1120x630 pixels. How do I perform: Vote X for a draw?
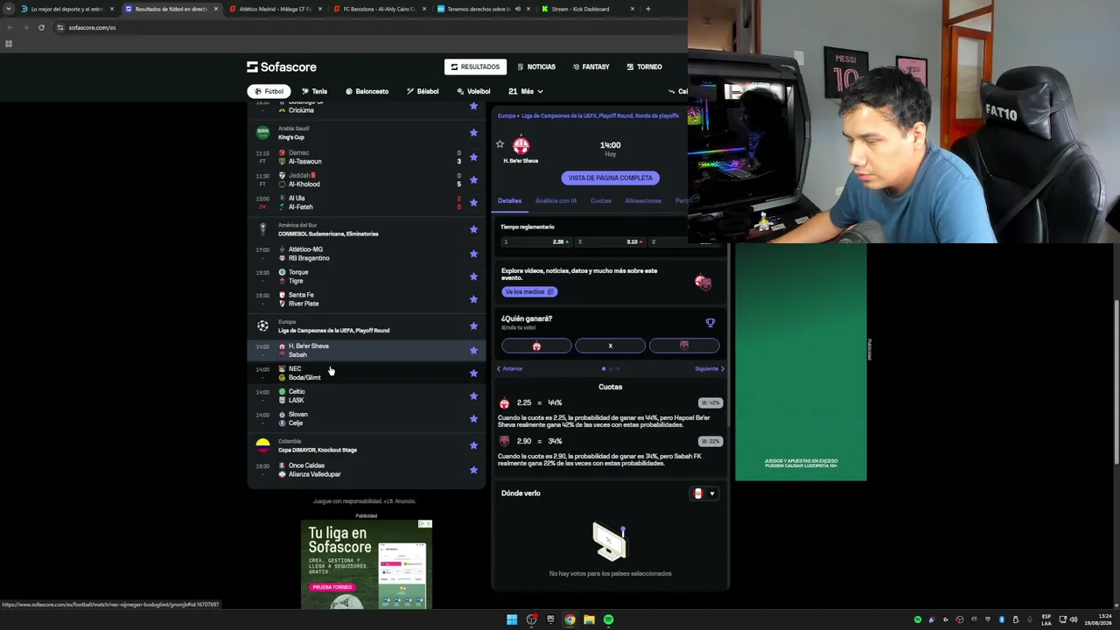tap(610, 346)
